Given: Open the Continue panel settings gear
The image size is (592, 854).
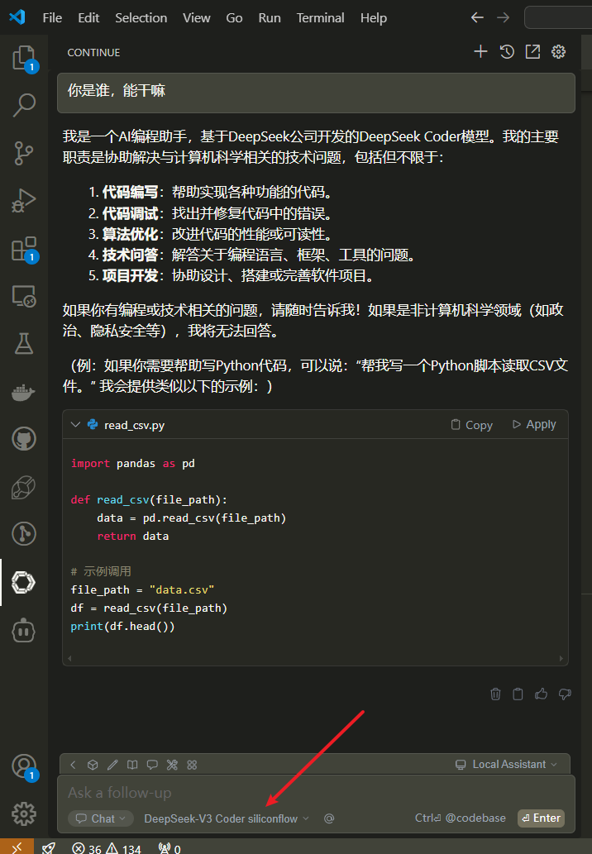Looking at the screenshot, I should 558,51.
